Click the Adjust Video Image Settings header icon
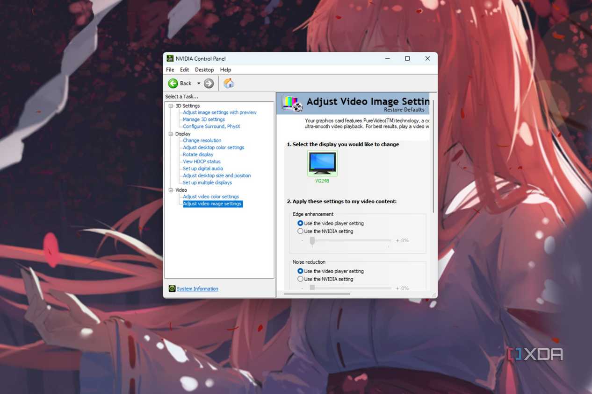Viewport: 592px width, 394px height. (x=292, y=104)
